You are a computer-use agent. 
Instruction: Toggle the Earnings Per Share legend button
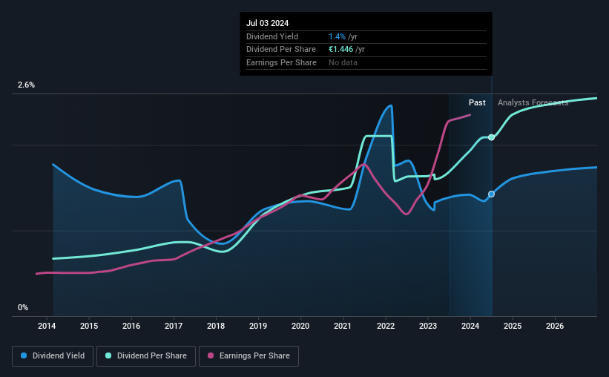pos(248,356)
